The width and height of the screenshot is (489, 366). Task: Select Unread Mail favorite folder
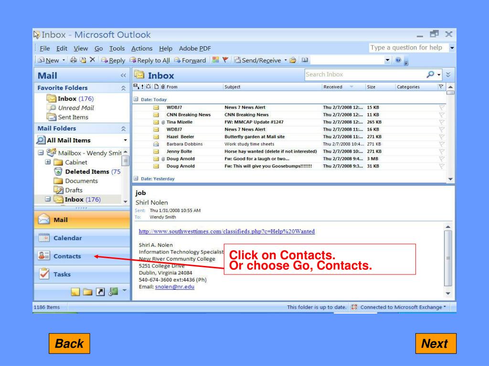click(x=76, y=108)
